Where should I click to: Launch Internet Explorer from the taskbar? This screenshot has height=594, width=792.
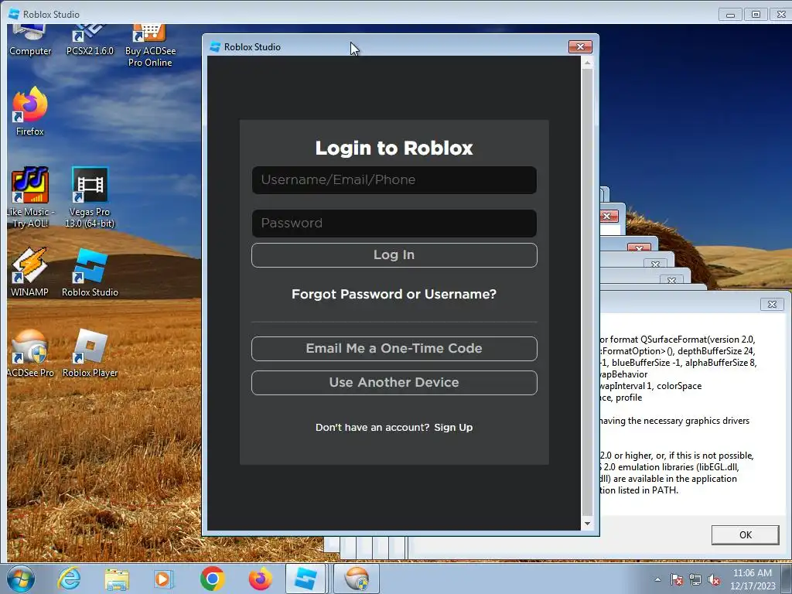[69, 579]
